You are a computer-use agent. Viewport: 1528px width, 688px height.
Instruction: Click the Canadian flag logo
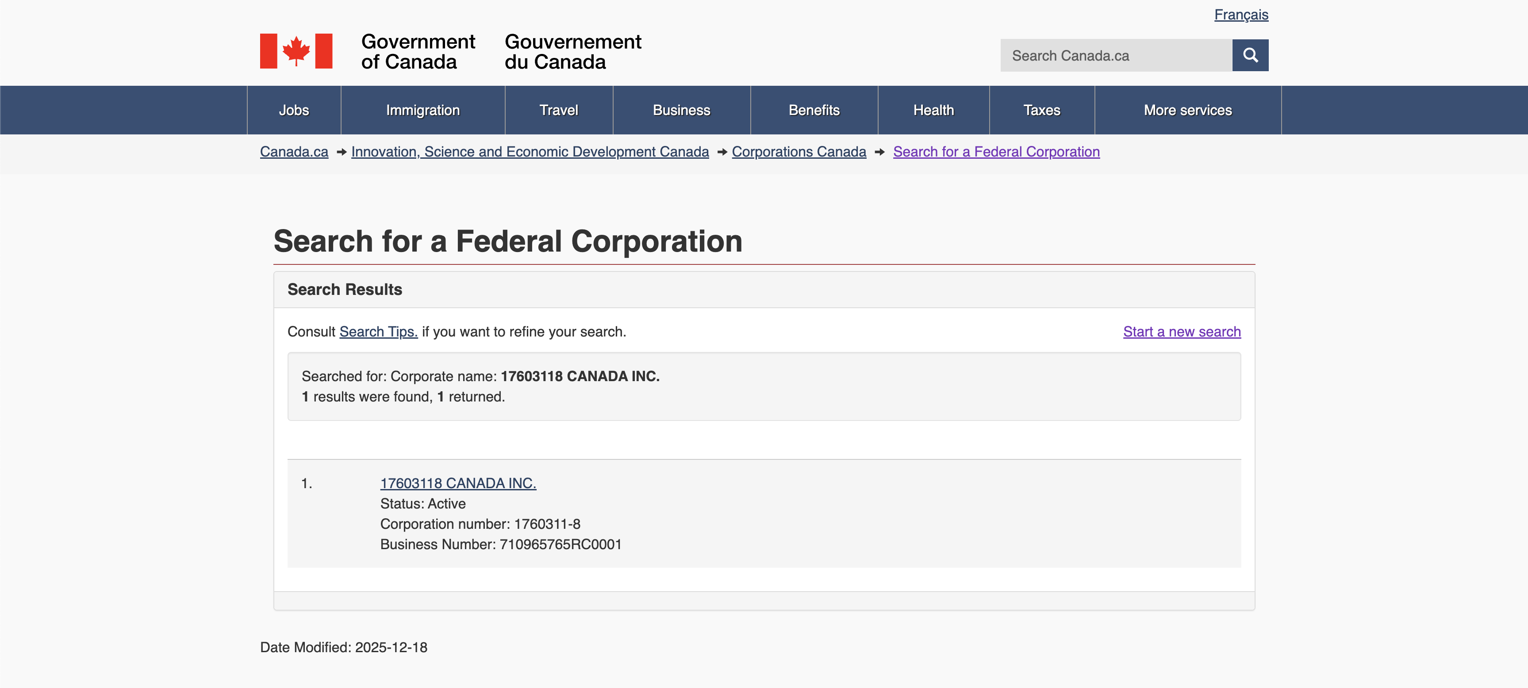click(296, 51)
